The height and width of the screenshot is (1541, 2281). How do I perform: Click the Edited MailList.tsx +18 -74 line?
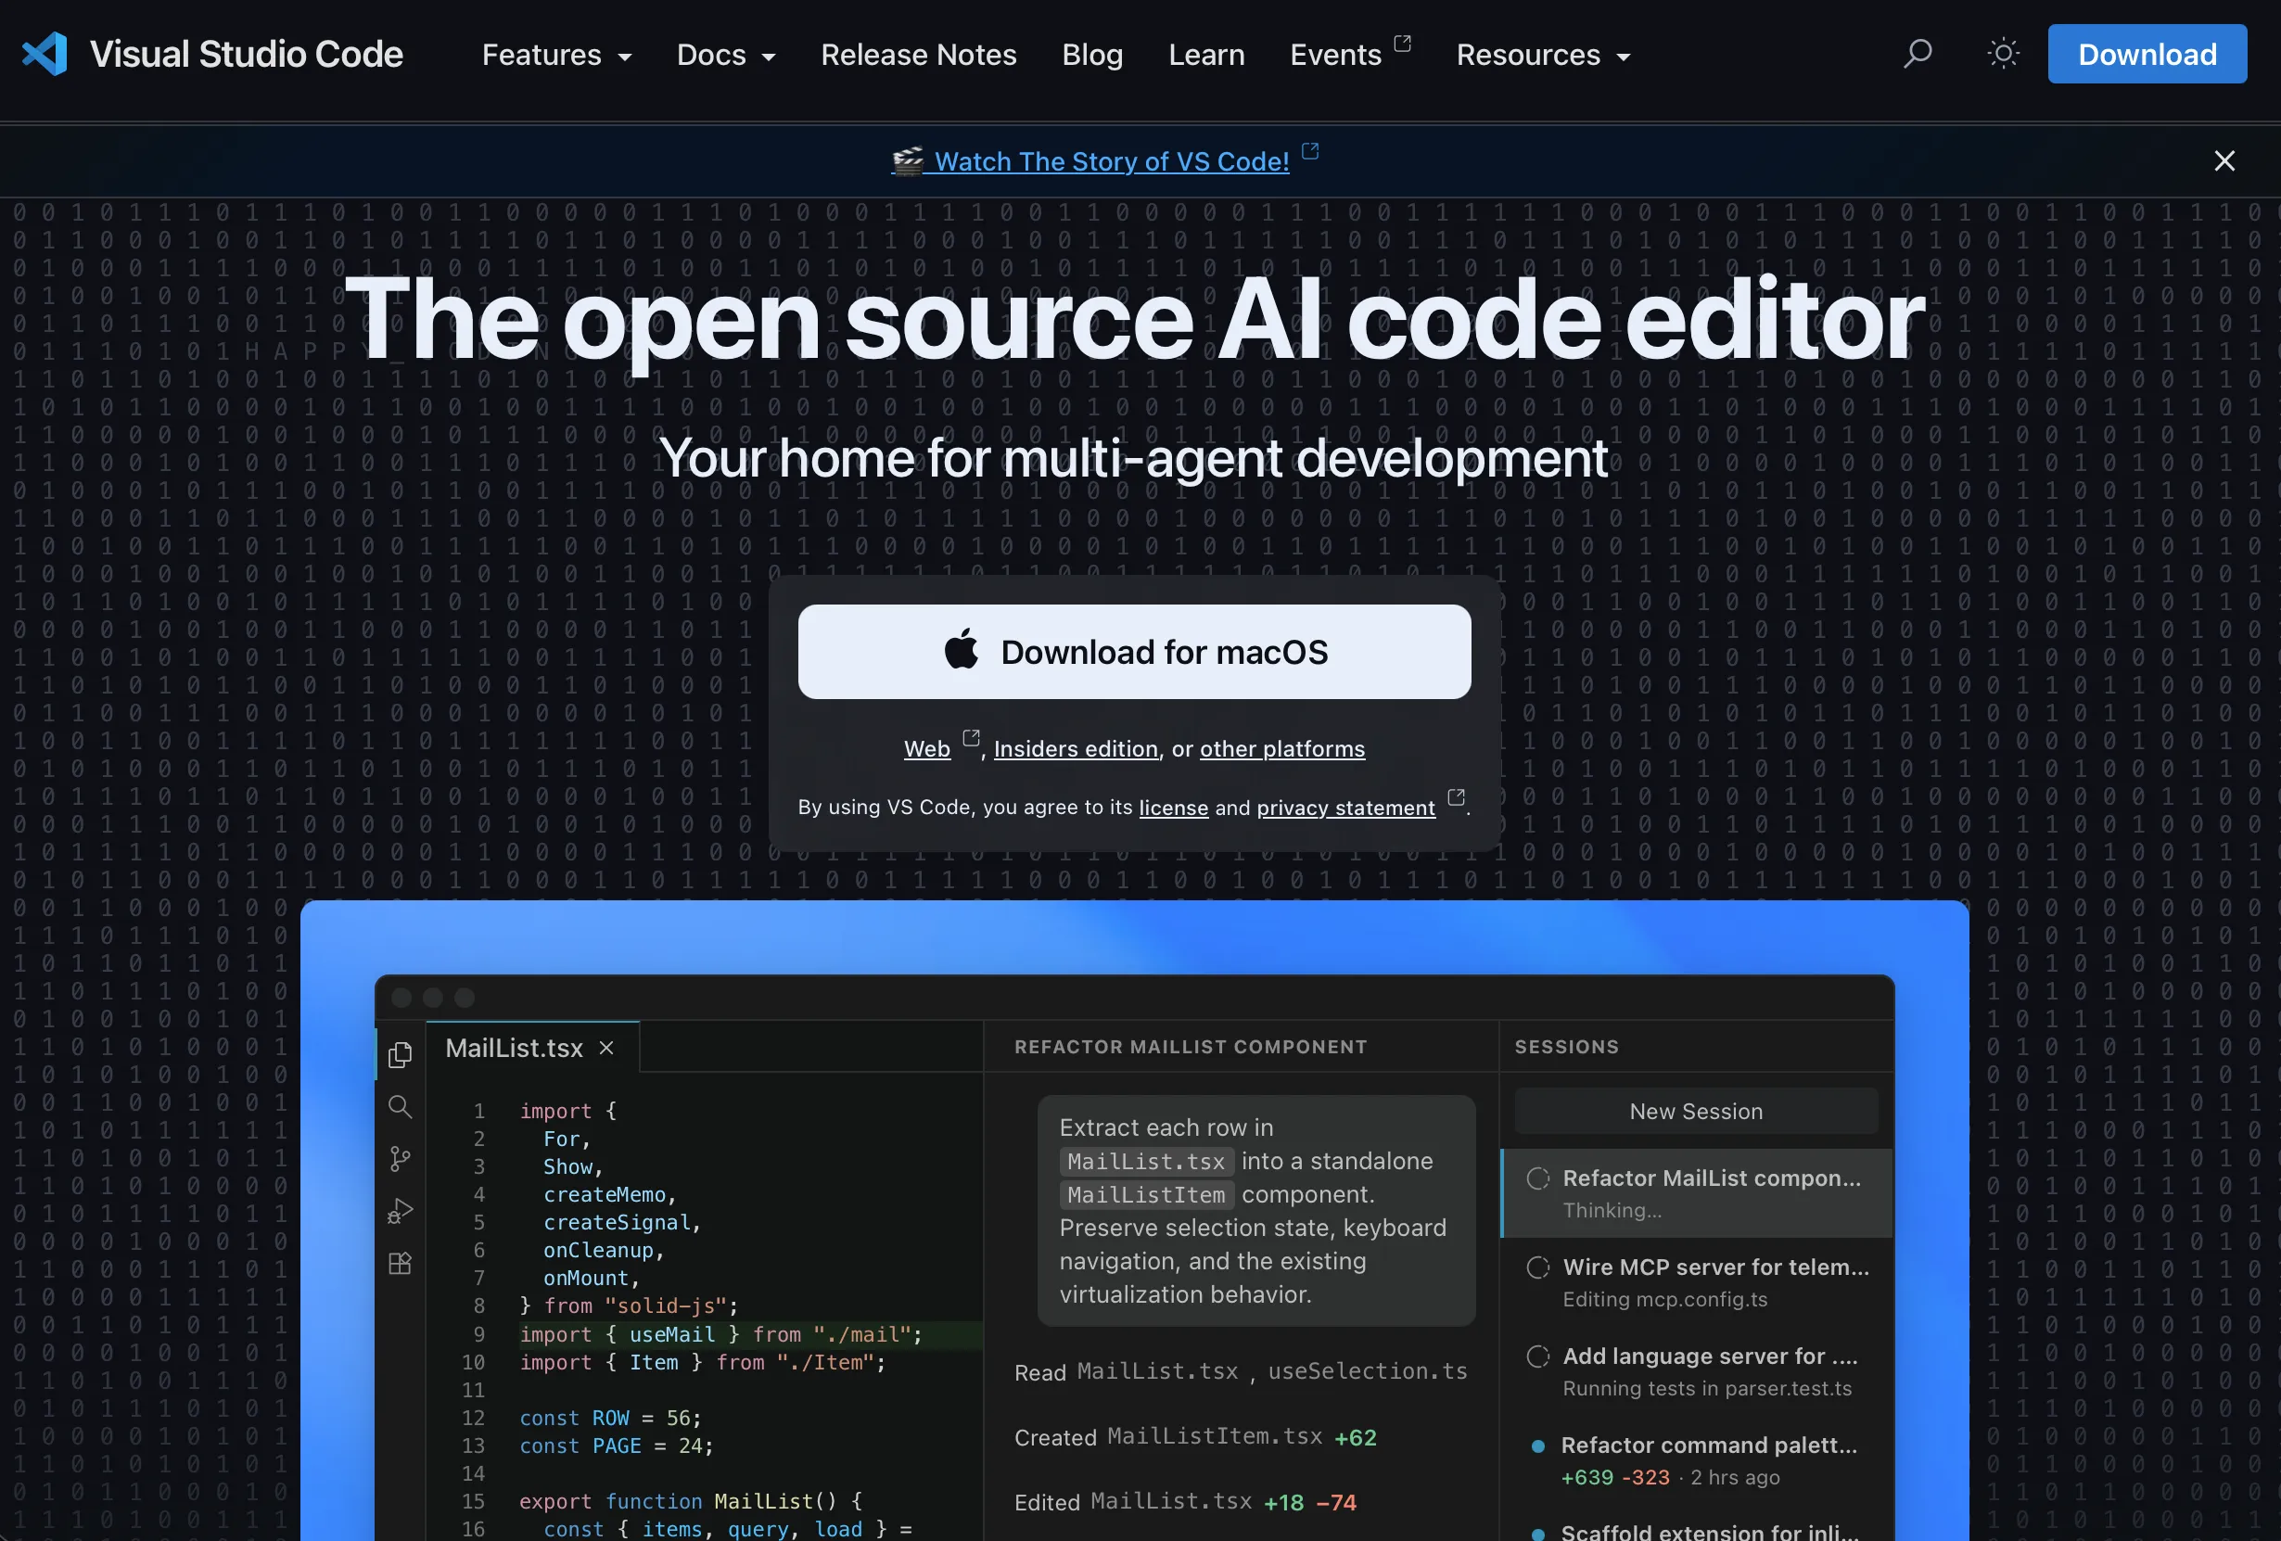click(x=1185, y=1502)
